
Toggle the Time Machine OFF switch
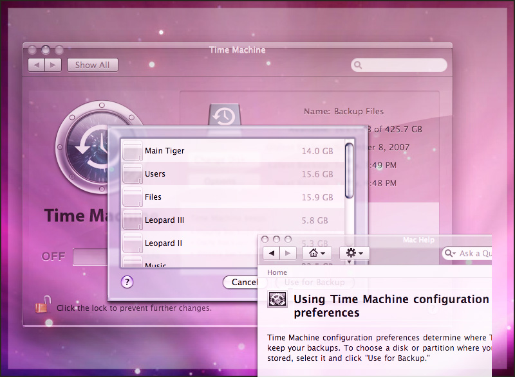90,256
